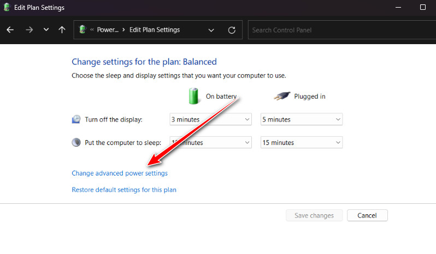436x254 pixels.
Task: Open display-off dropdown for On battery
Action: click(x=210, y=119)
